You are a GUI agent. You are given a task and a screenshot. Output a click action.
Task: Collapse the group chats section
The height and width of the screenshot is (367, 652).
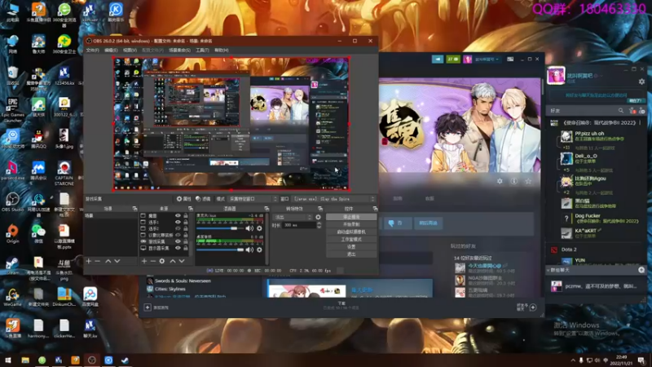click(548, 271)
